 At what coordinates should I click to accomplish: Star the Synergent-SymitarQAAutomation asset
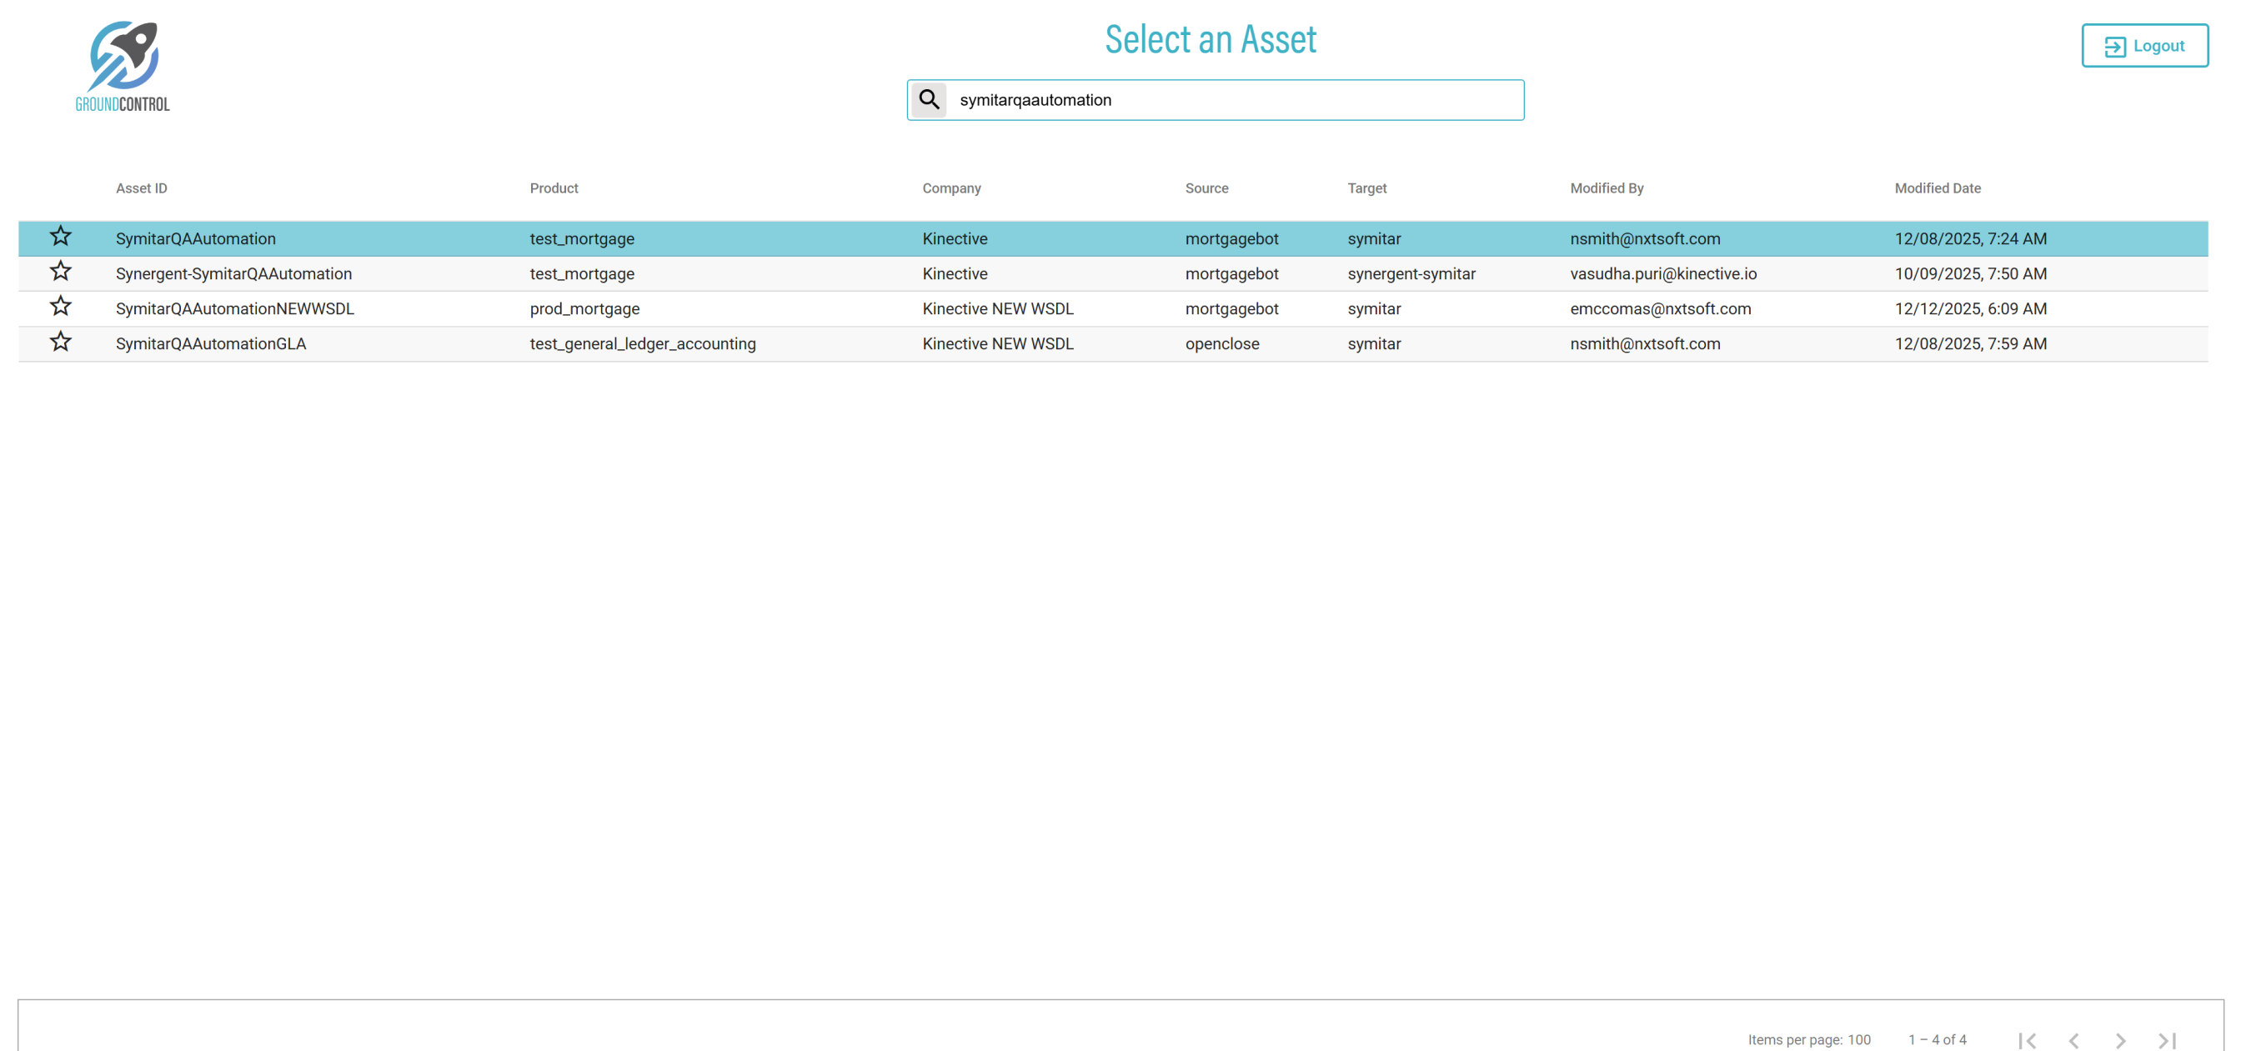pos(60,273)
